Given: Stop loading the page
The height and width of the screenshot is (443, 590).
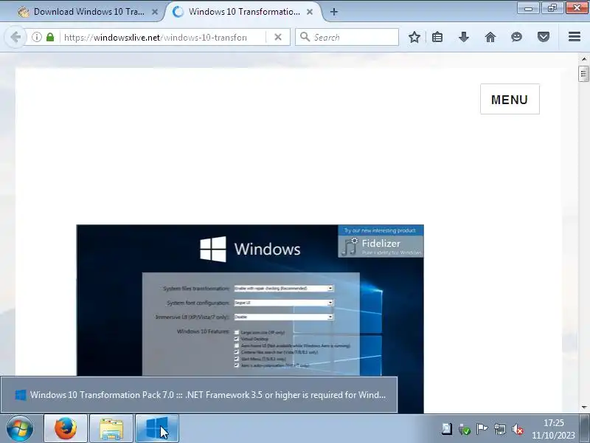Looking at the screenshot, I should tap(278, 37).
